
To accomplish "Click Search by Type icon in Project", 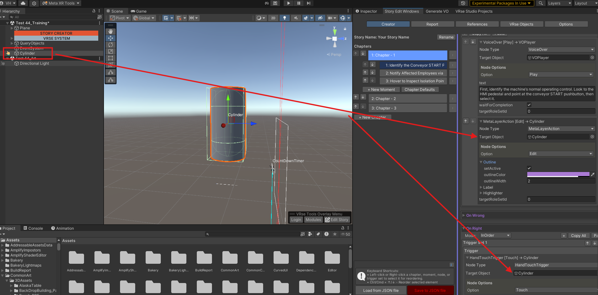I will click(x=310, y=234).
